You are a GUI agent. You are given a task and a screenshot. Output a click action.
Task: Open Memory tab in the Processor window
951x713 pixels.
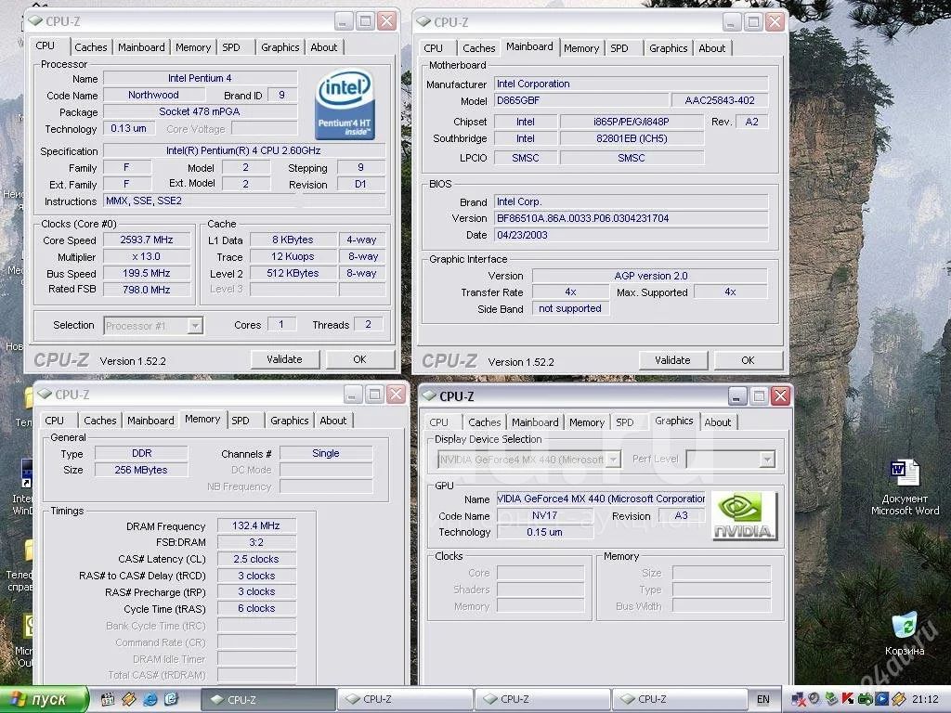tap(193, 47)
